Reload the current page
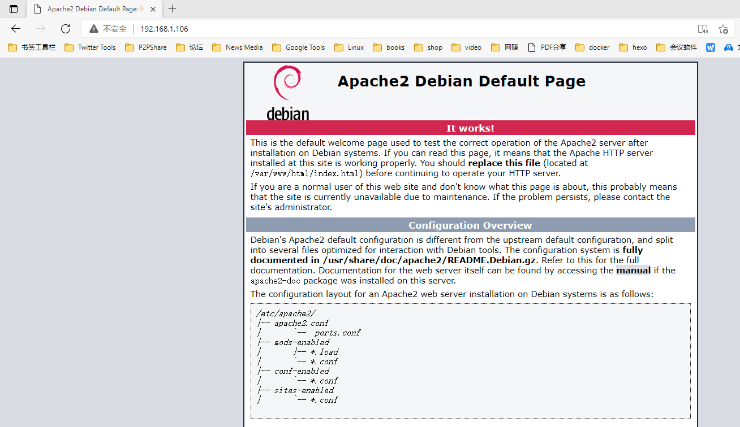This screenshot has width=740, height=427. [66, 29]
